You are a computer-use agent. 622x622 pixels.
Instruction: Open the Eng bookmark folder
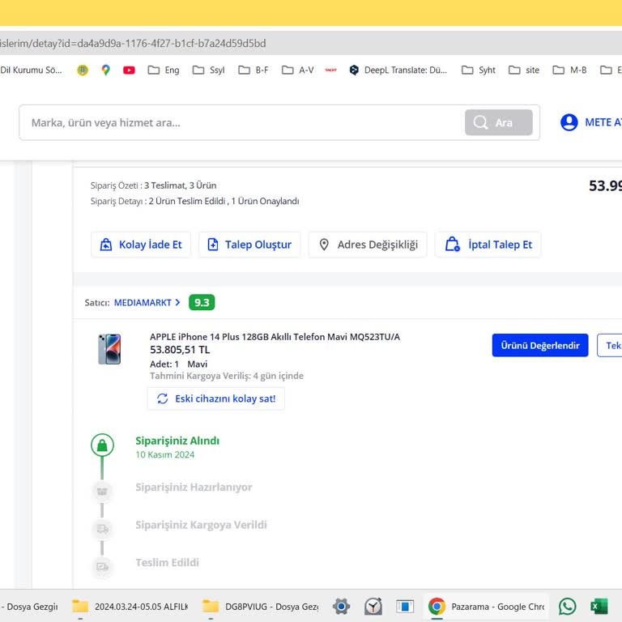pyautogui.click(x=164, y=70)
